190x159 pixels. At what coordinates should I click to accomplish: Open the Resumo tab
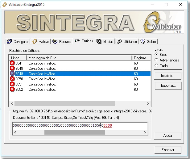coord(62,42)
